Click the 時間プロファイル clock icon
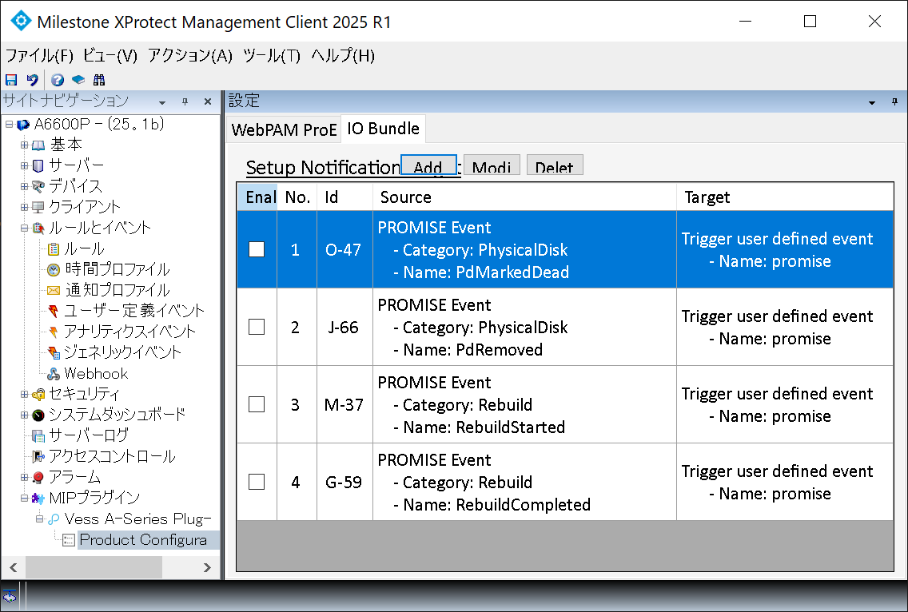 54,270
